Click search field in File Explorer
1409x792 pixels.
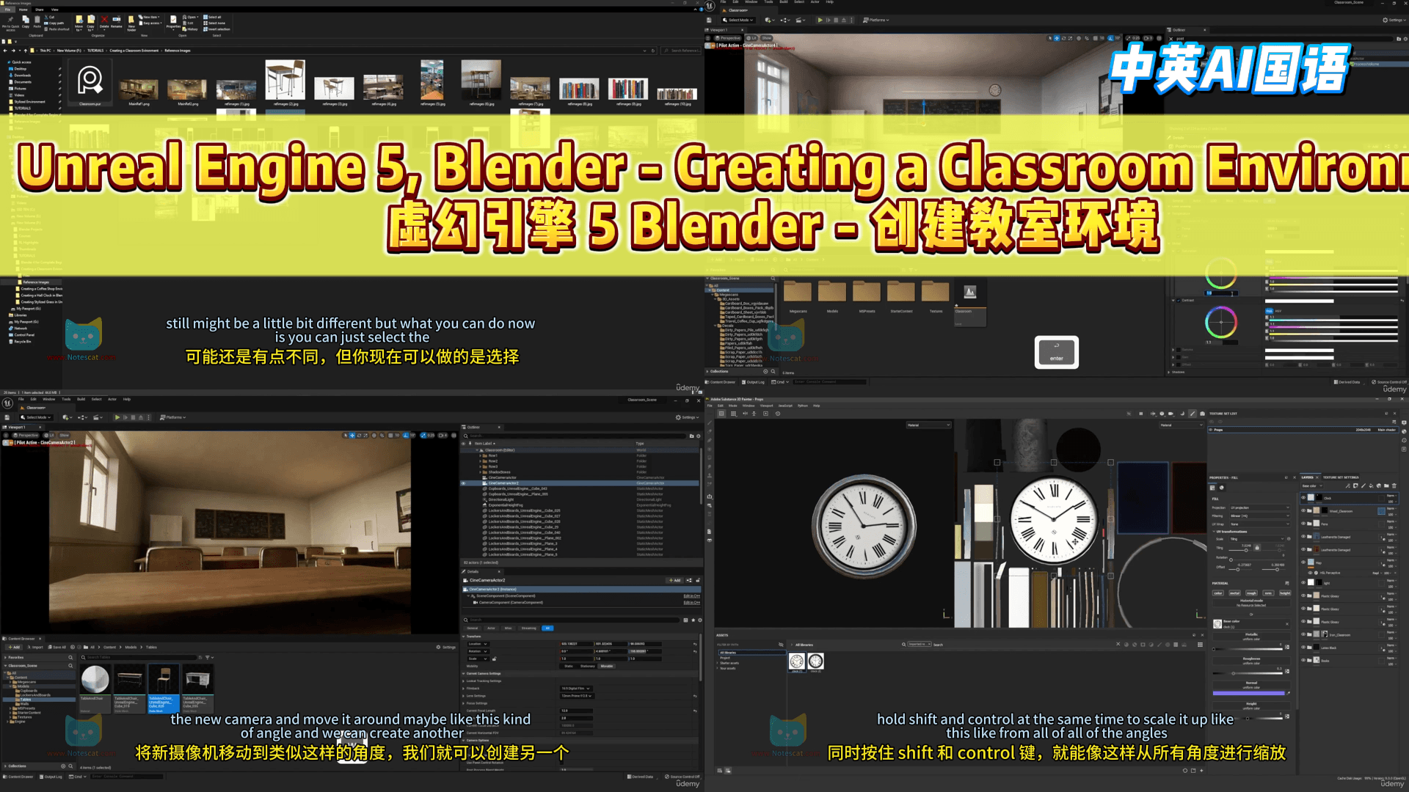(680, 51)
